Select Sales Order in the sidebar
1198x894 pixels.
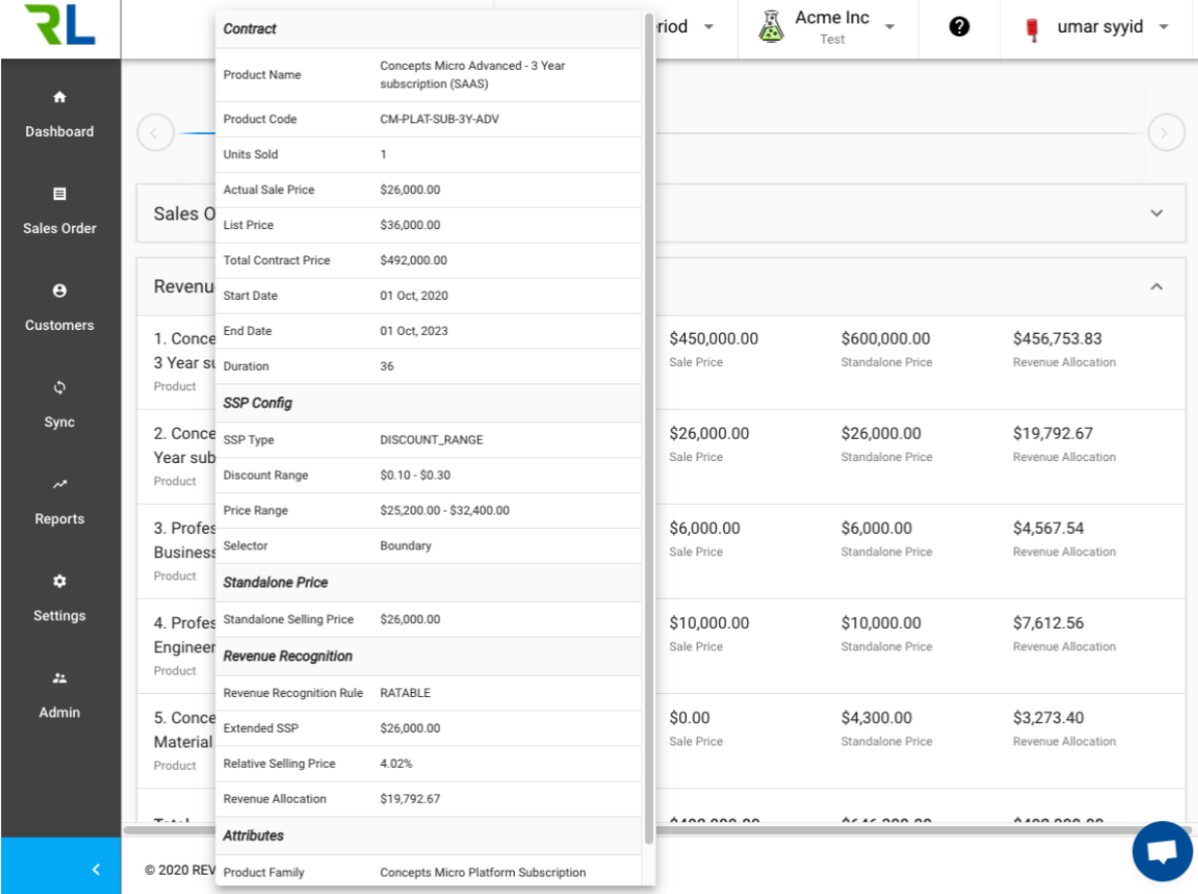(59, 212)
